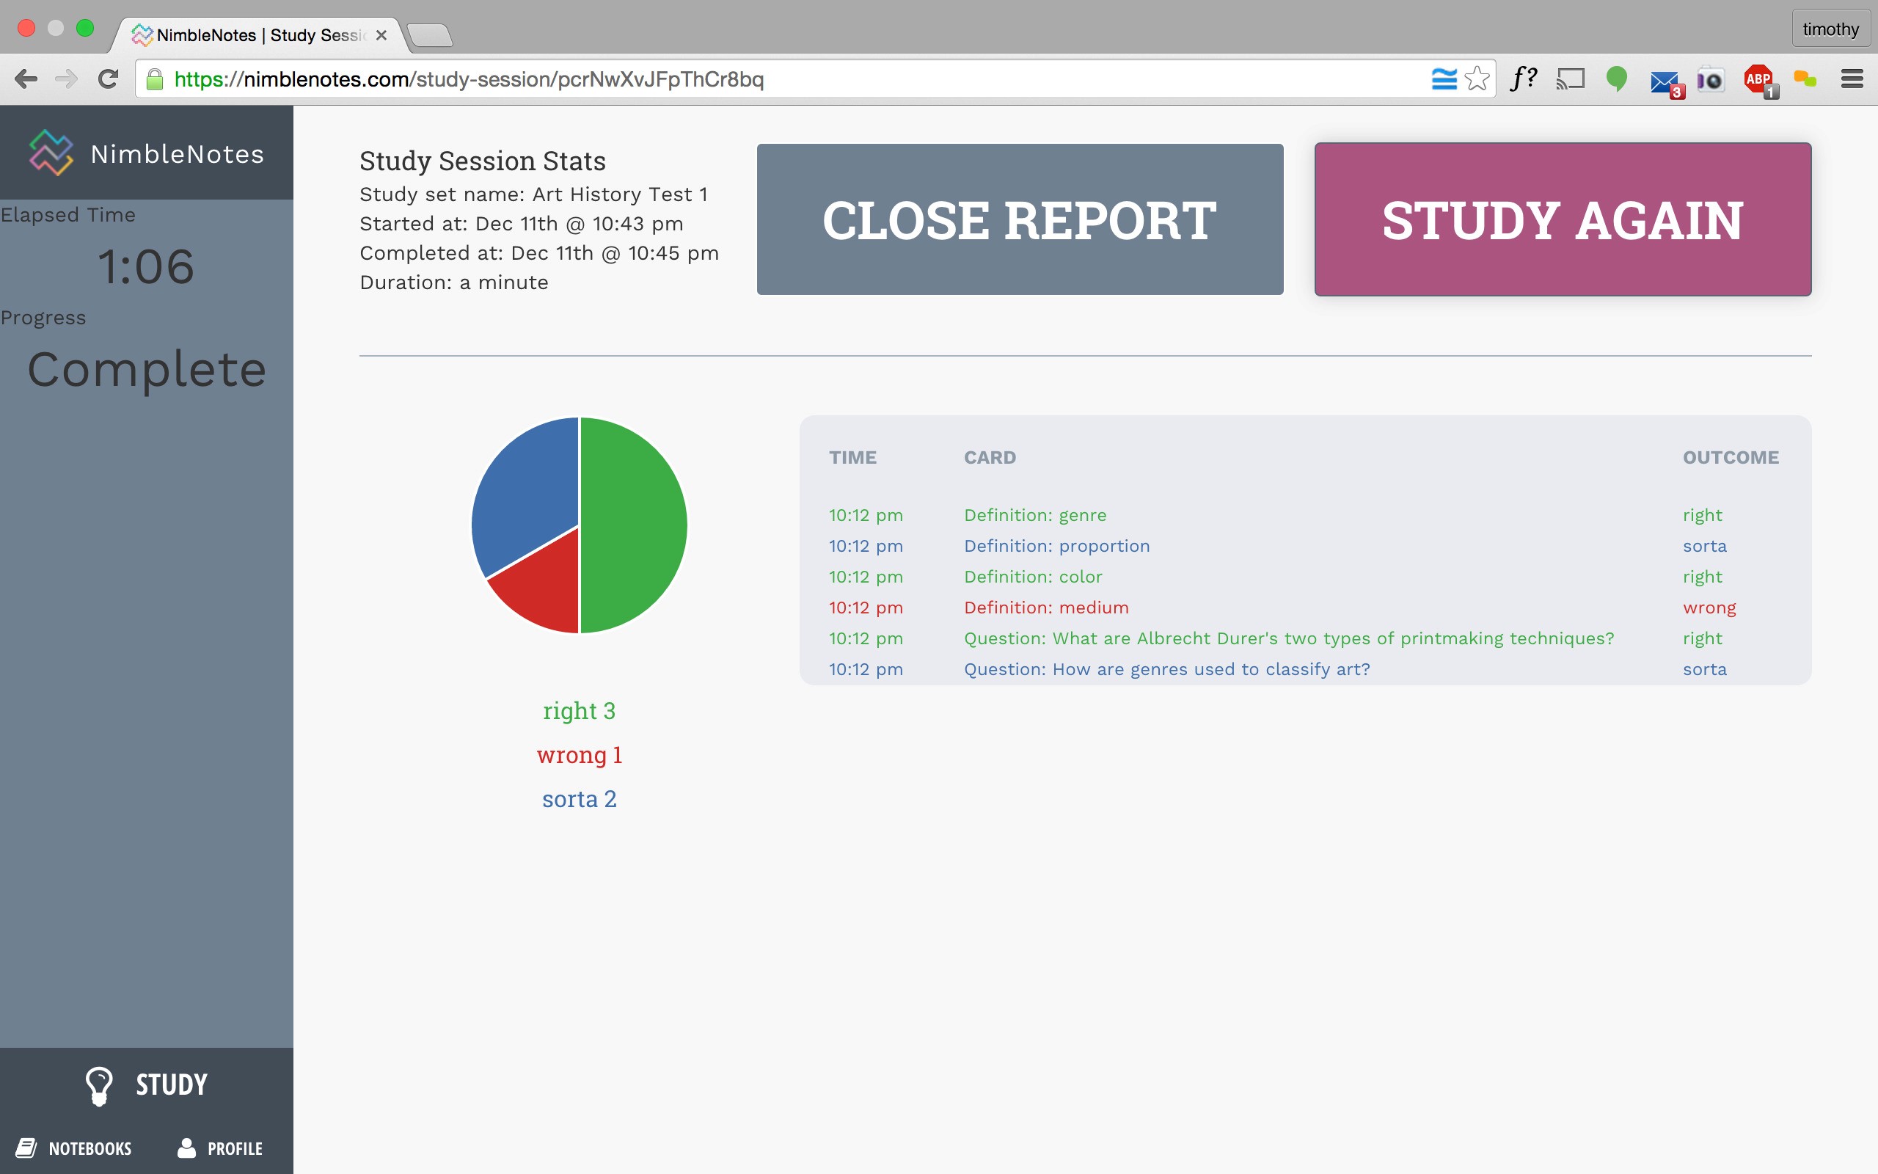Open a new blank browser tab

(x=430, y=36)
